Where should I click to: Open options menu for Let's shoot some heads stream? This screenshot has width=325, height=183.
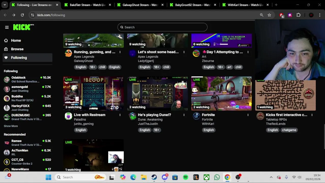184,52
